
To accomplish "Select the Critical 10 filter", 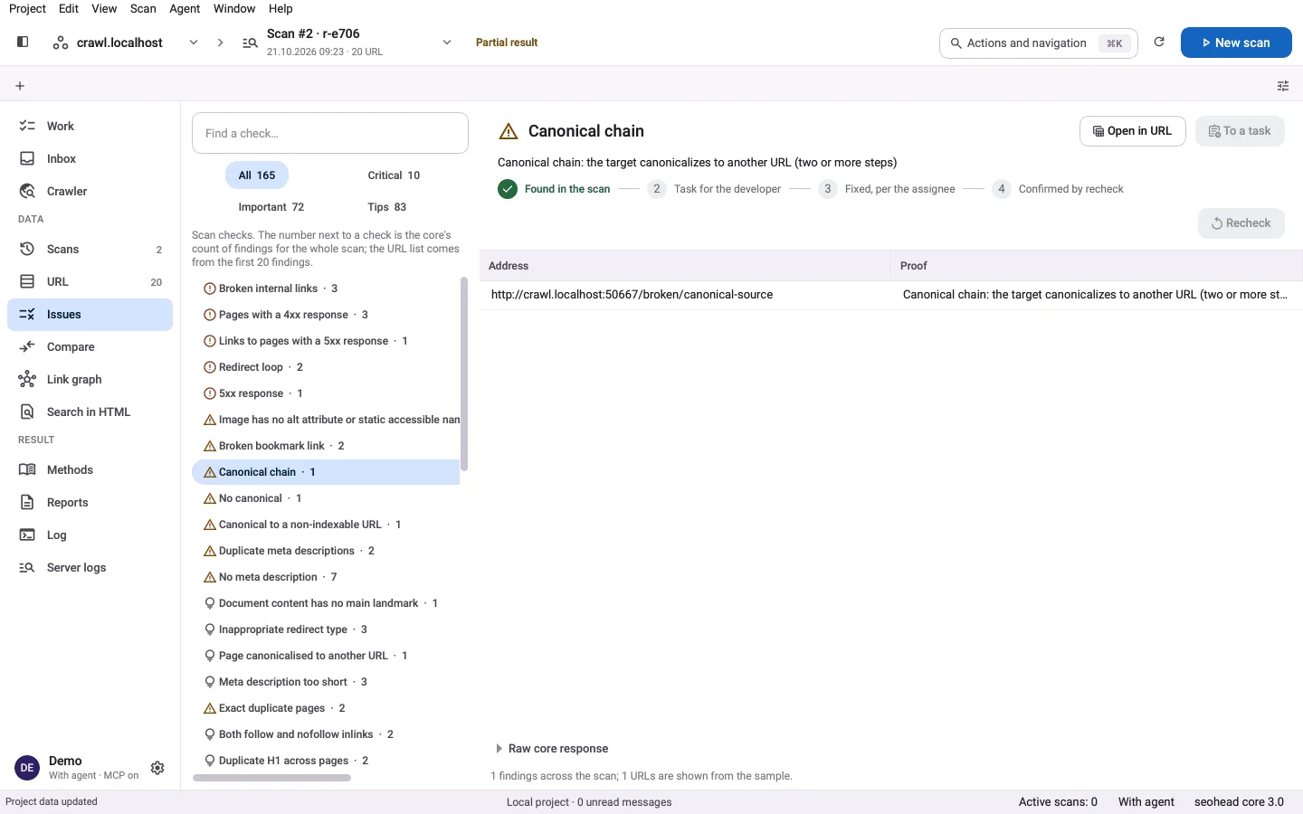I will click(394, 175).
